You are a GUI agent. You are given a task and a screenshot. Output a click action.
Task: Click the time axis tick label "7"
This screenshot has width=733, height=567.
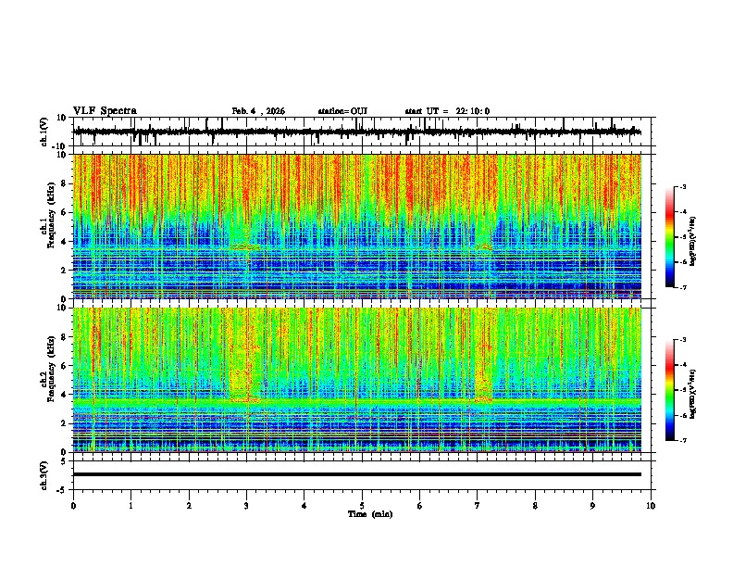pyautogui.click(x=478, y=506)
